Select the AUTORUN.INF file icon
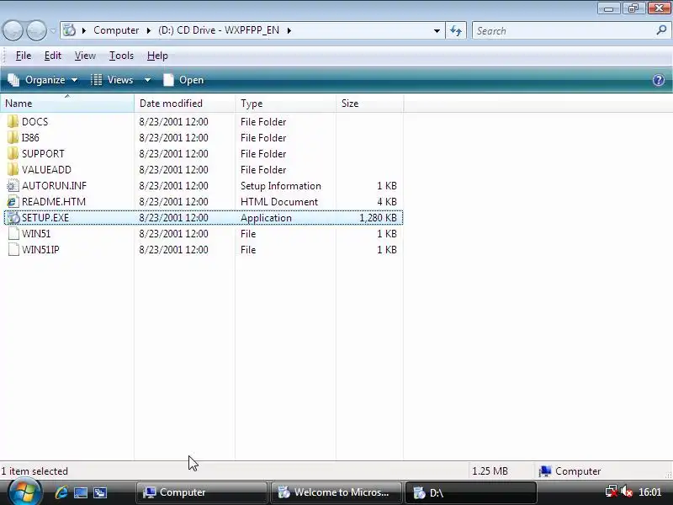 click(13, 185)
